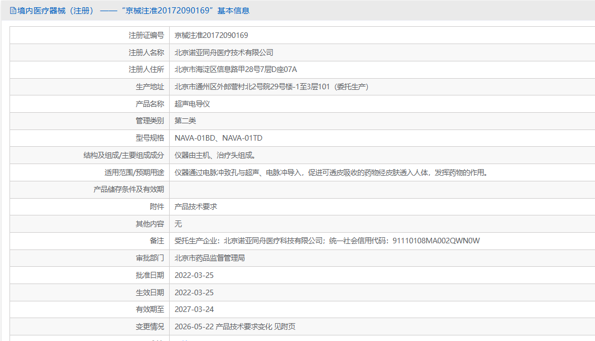This screenshot has height=341, width=595.
Task: Select product name value 超声电导仪
Action: [193, 104]
